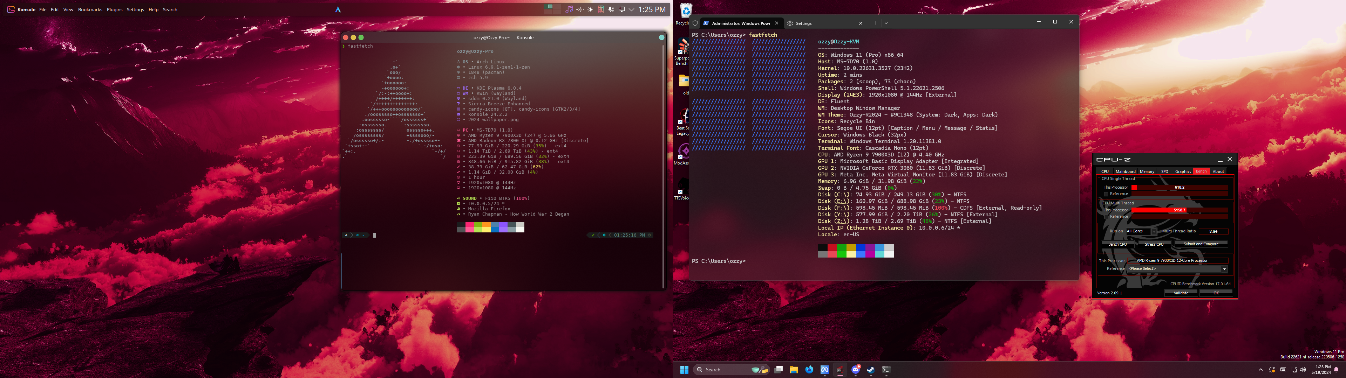Open the View menu in Konsole

[68, 9]
